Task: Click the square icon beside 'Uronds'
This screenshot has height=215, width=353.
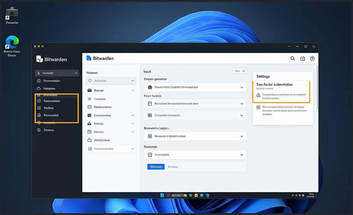Action: pyautogui.click(x=89, y=132)
